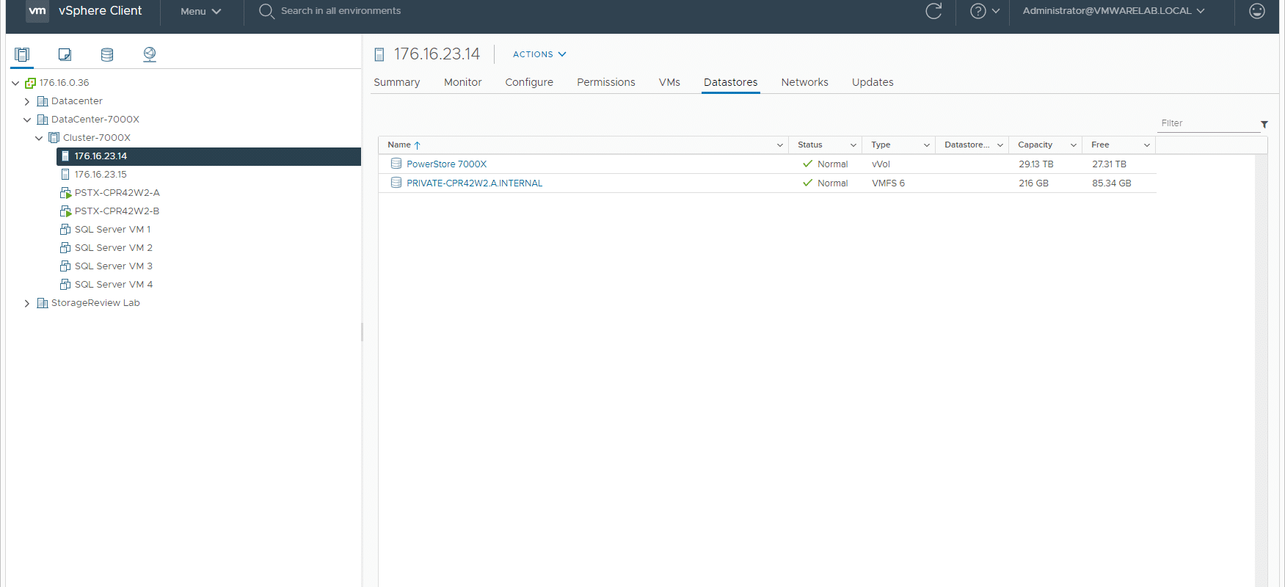Open the ACTIONS dropdown for the host
Viewport: 1285px width, 587px height.
(x=539, y=54)
